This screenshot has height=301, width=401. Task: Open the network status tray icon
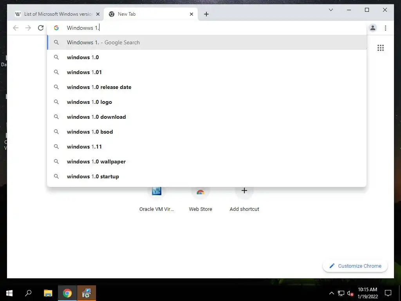pos(341,293)
